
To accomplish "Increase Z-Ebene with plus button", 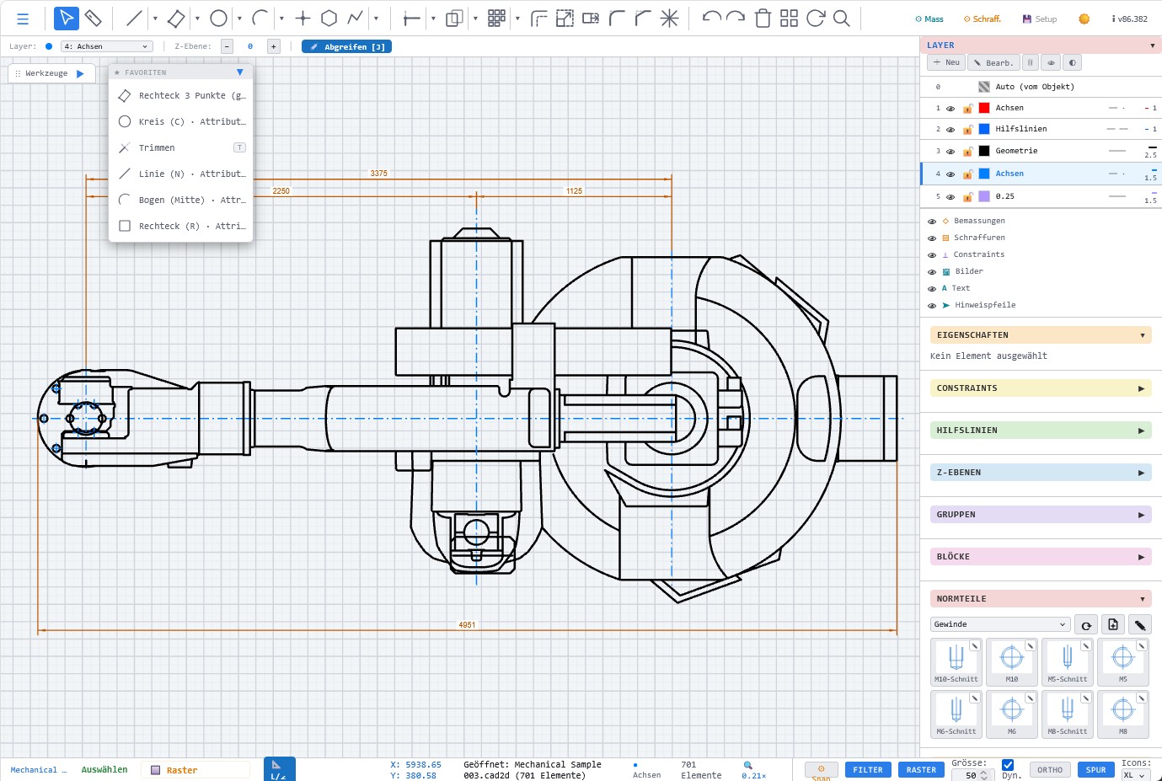I will (274, 47).
